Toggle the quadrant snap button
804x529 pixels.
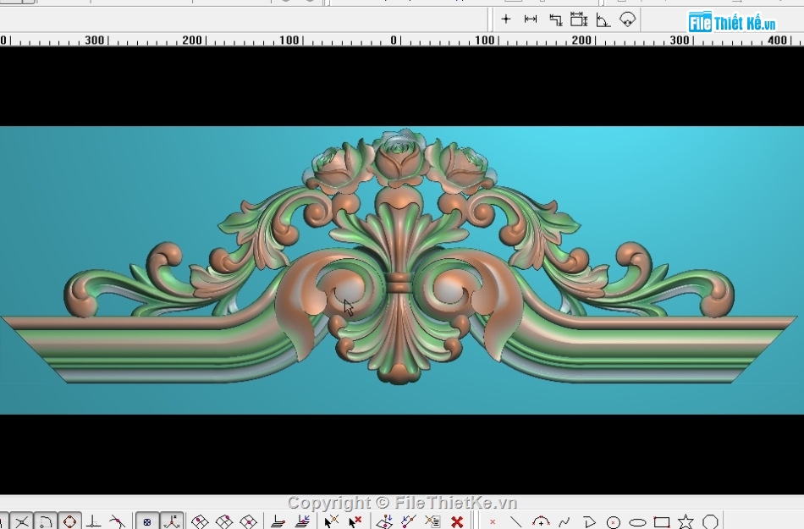pos(69,522)
